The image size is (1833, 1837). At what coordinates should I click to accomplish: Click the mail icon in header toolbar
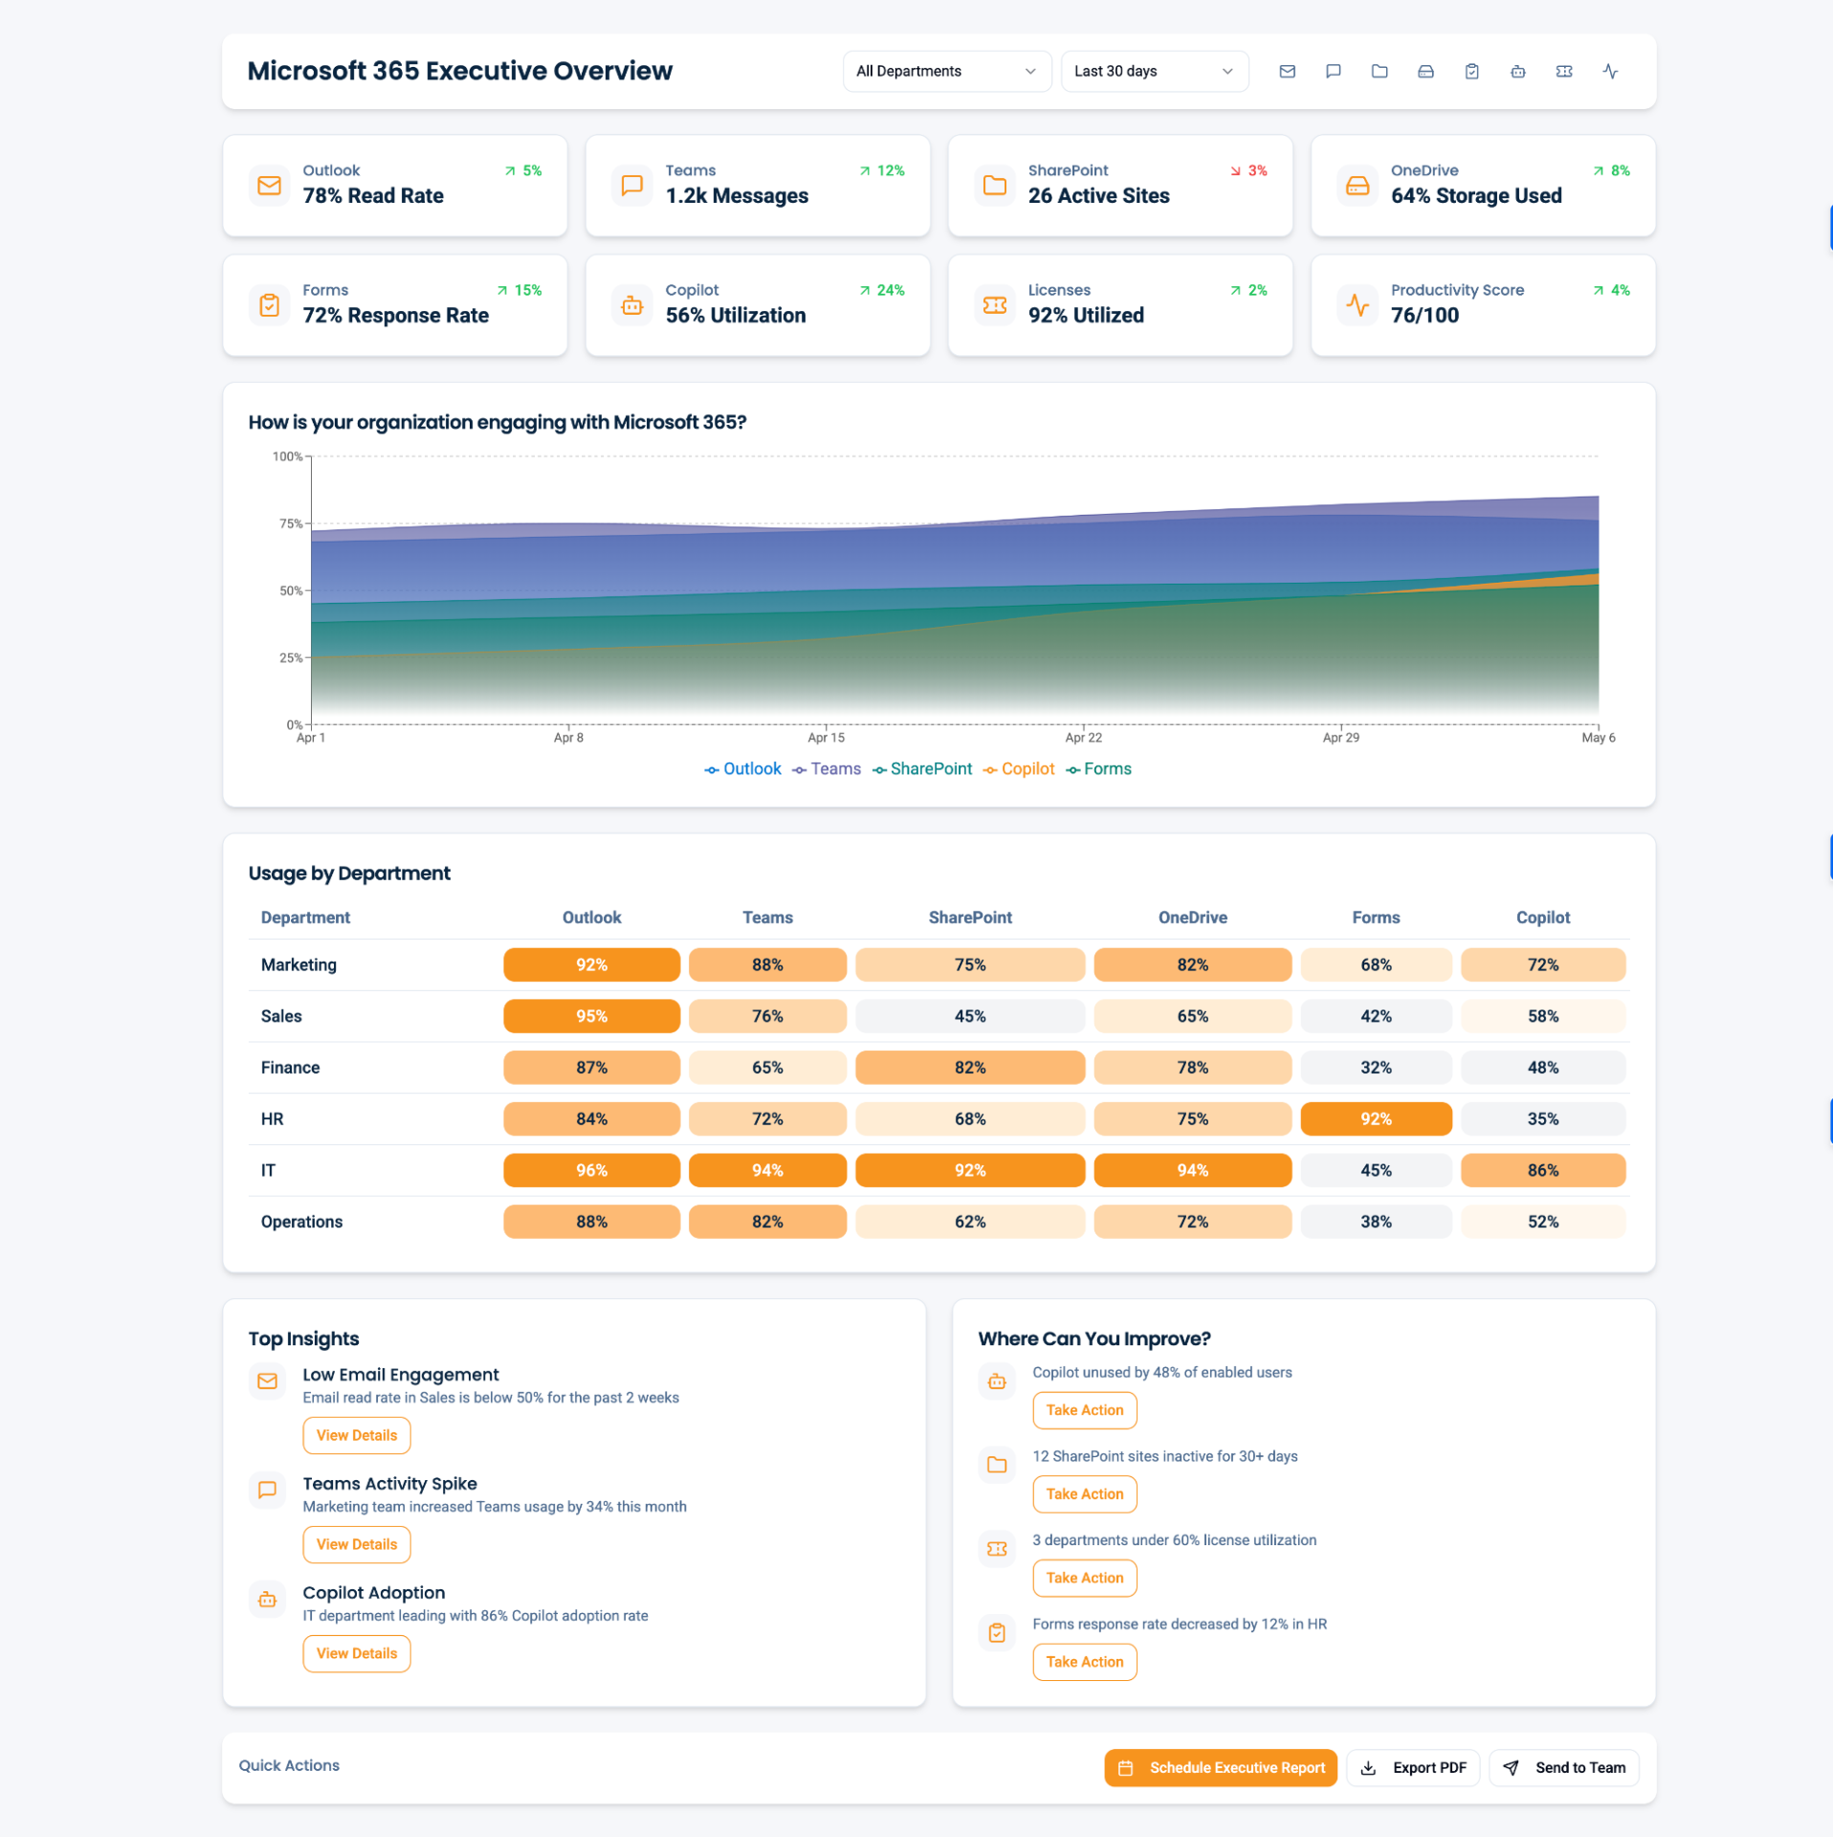tap(1287, 72)
